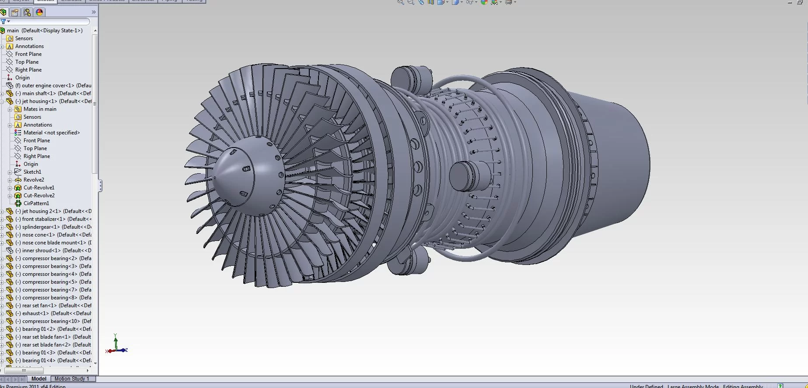
Task: Open the Display Style dropdown arrow
Action: click(x=461, y=2)
